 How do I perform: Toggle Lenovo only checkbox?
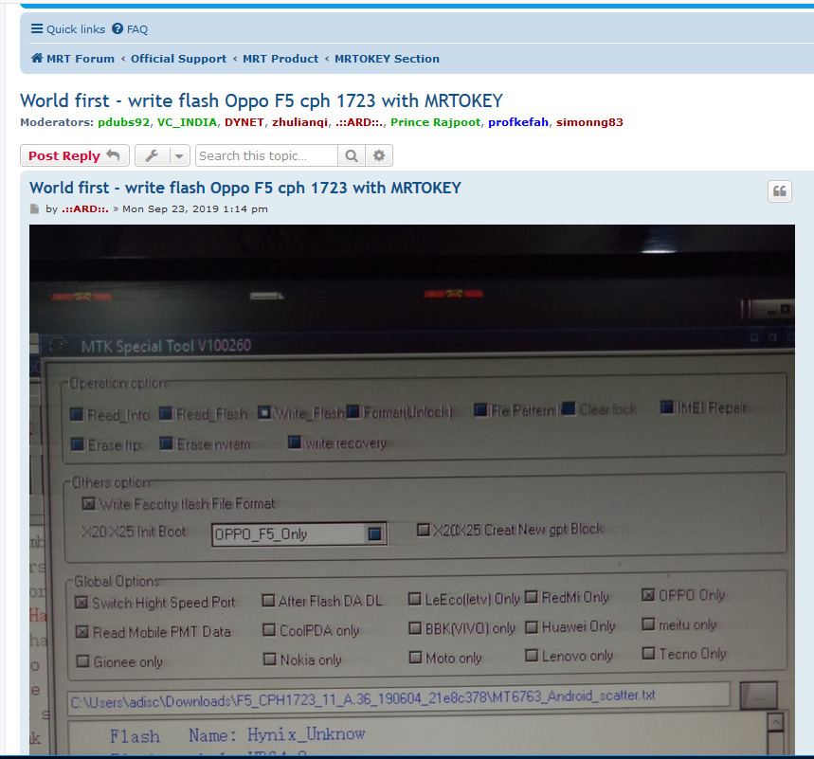(532, 656)
